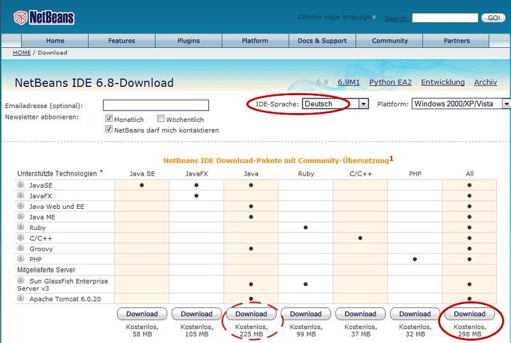Enable the Wöchentlich newsletter checkbox
Image resolution: width=511 pixels, height=343 pixels.
[x=160, y=119]
